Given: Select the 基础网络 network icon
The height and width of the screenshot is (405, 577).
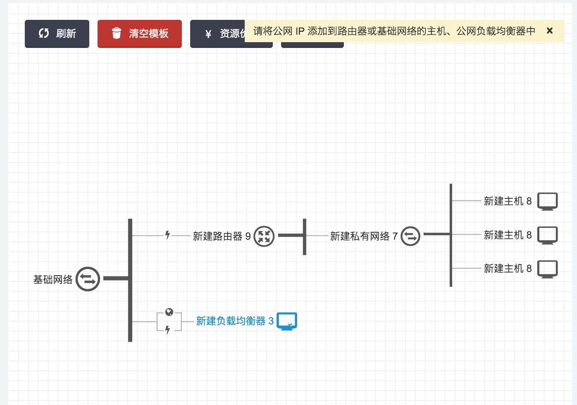Looking at the screenshot, I should (88, 279).
